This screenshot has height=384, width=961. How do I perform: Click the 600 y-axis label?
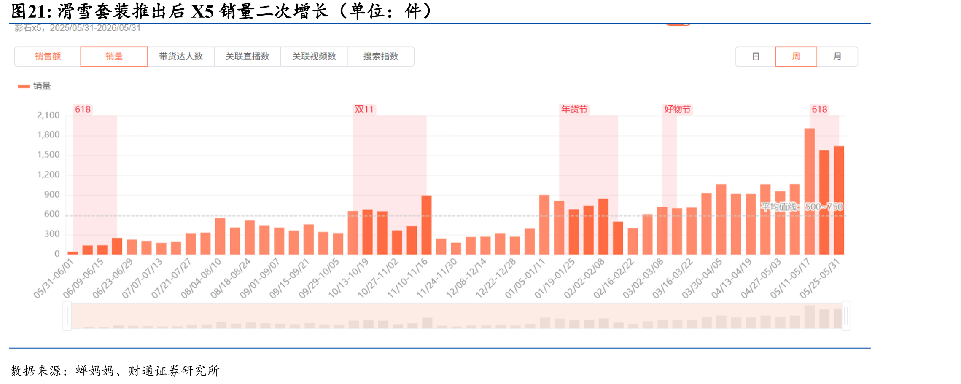point(52,214)
